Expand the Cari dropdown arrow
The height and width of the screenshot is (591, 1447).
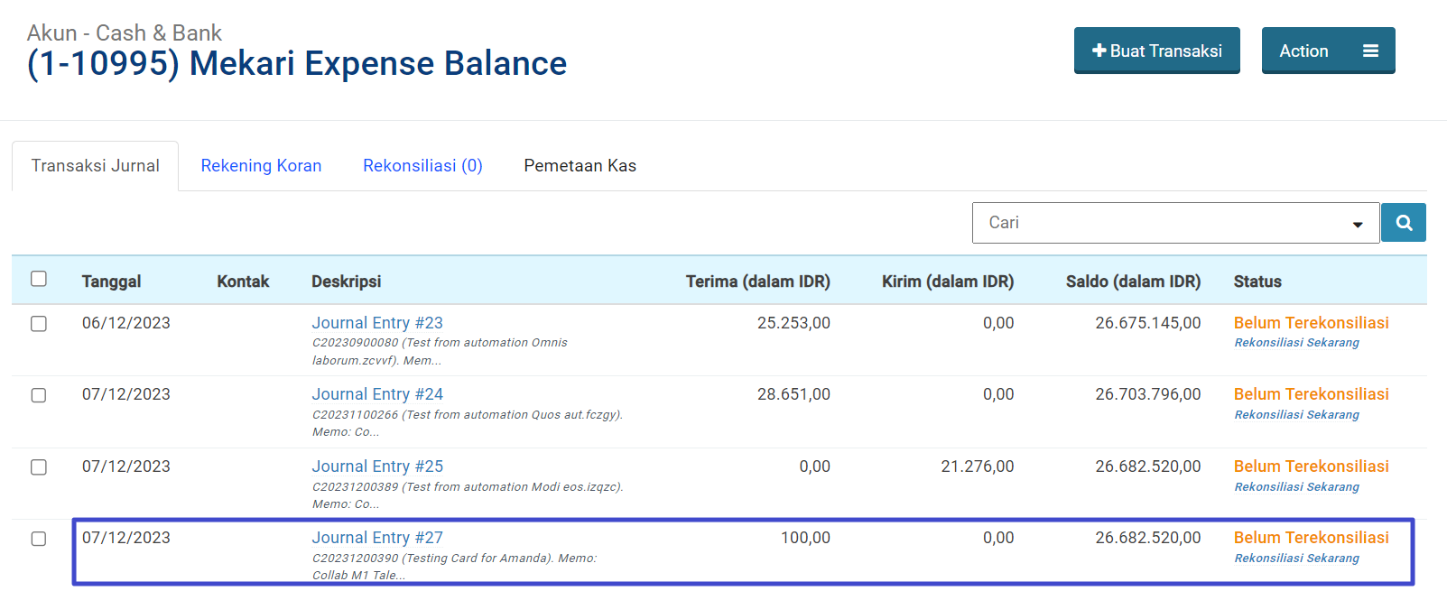[1357, 225]
